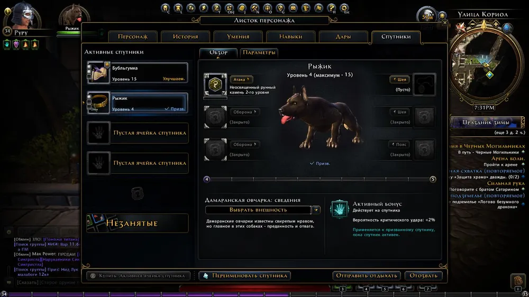The image size is (529, 297).
Task: Select the unsanctified runestone attack slot
Action: (215, 84)
